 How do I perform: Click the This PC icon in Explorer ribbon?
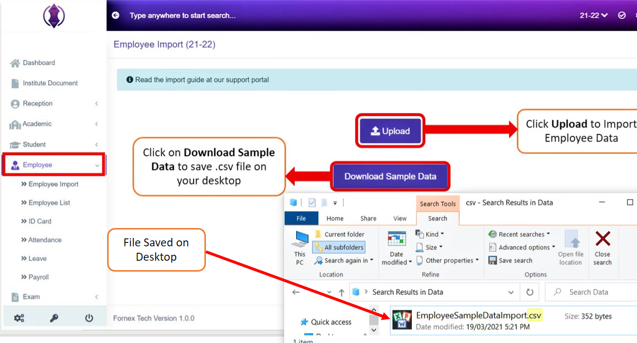coord(300,240)
